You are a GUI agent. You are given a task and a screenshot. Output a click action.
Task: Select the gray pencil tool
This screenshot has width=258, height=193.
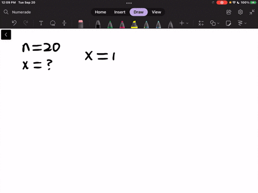point(170,24)
